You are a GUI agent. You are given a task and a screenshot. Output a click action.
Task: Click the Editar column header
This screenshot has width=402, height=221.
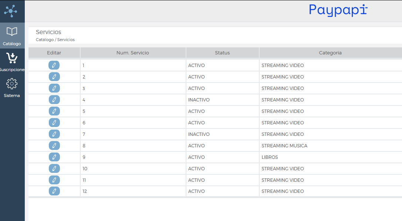[x=54, y=53]
